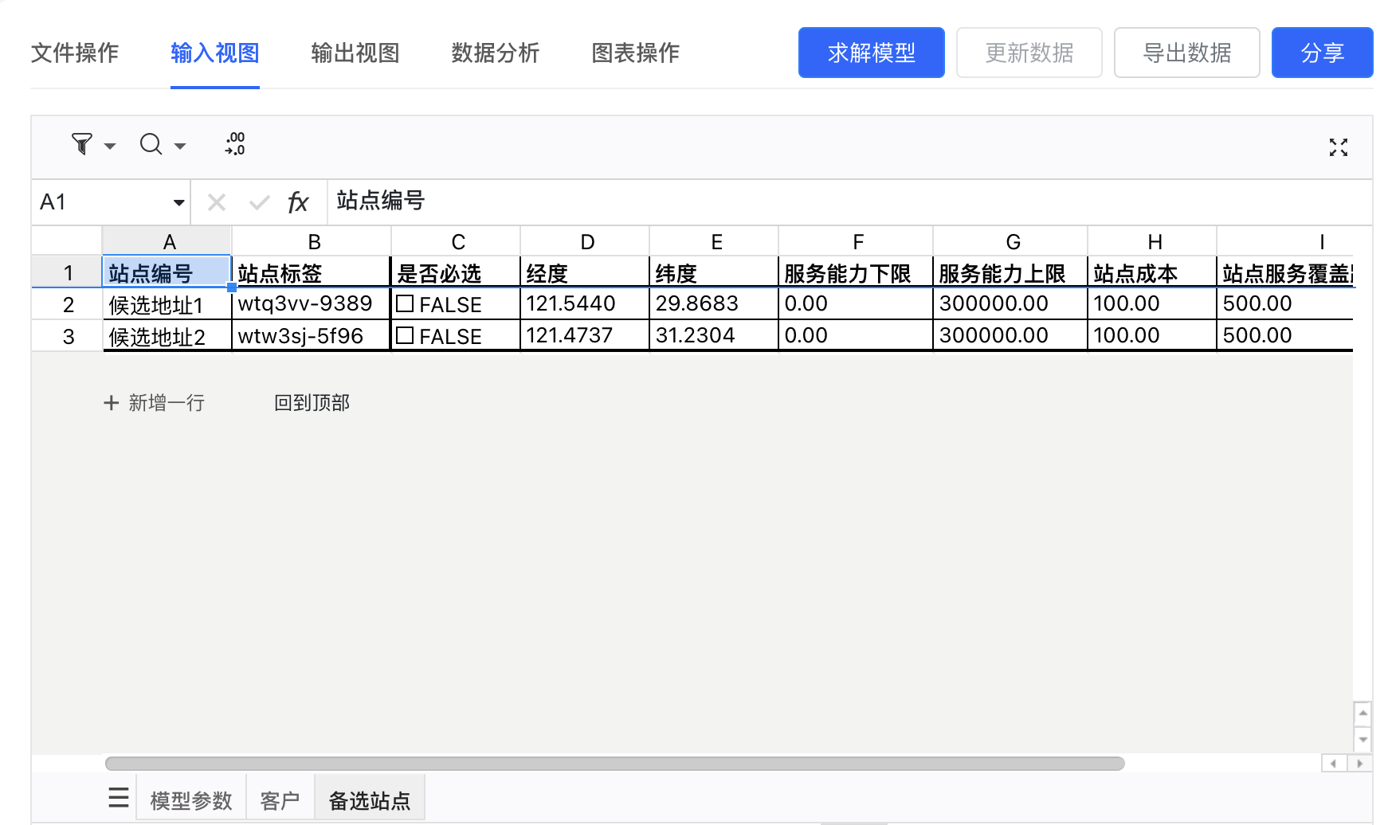
Task: Click the horizontal scrollbar thumb
Action: click(x=614, y=764)
